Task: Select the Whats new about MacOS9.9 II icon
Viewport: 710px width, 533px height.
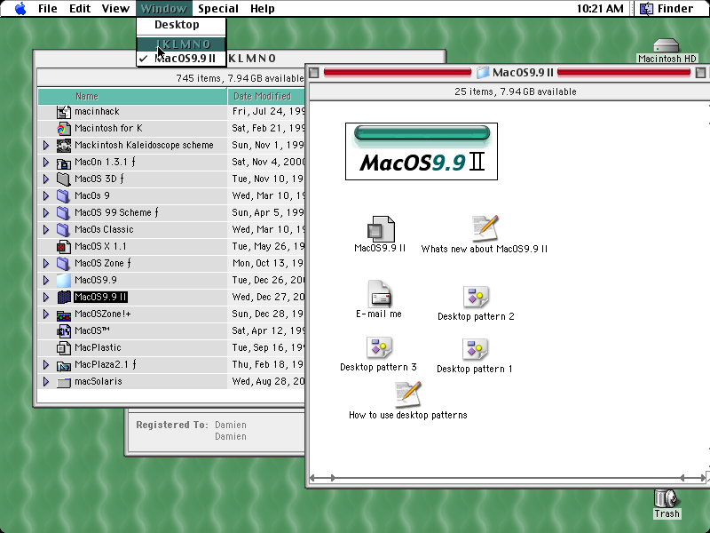Action: [485, 228]
